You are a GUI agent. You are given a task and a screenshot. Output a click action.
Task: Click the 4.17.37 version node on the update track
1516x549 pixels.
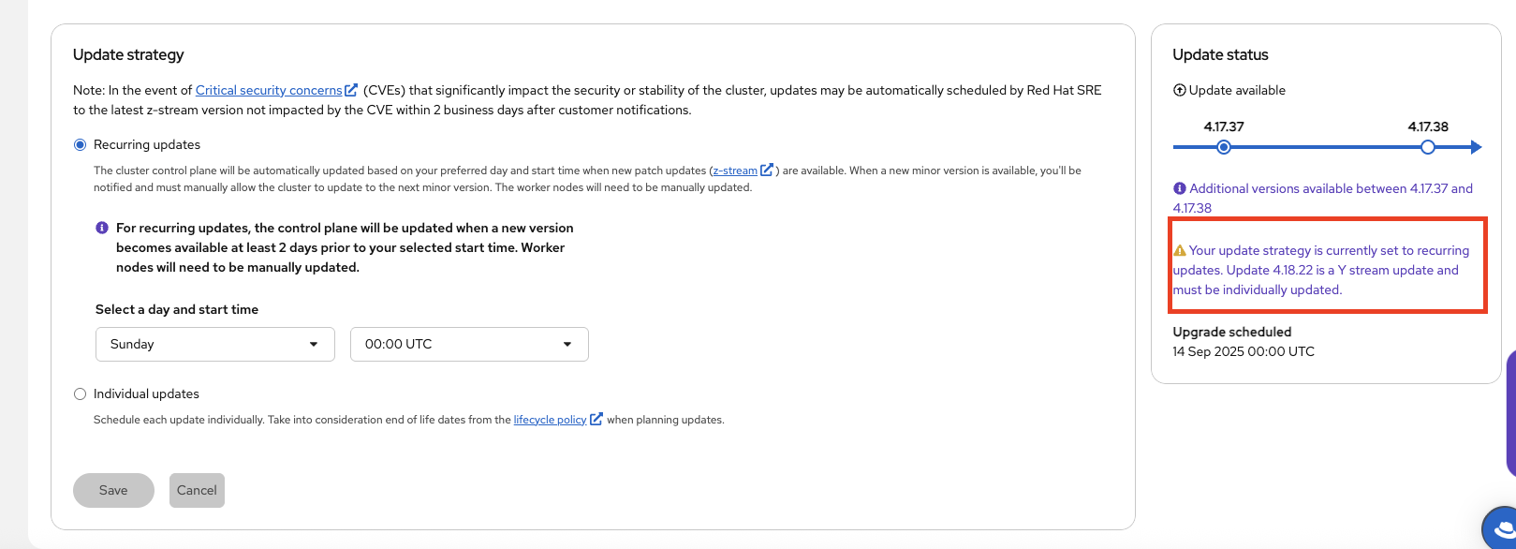(1224, 148)
